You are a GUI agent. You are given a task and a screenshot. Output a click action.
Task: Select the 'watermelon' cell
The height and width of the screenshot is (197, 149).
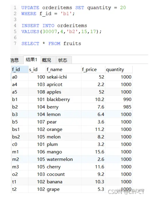64,159
